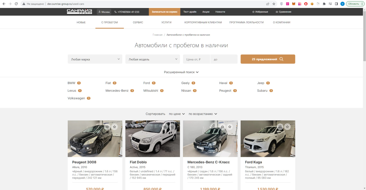This screenshot has height=190, width=366.
Task: Open the share page icon in address bar
Action: pyautogui.click(x=268, y=4)
